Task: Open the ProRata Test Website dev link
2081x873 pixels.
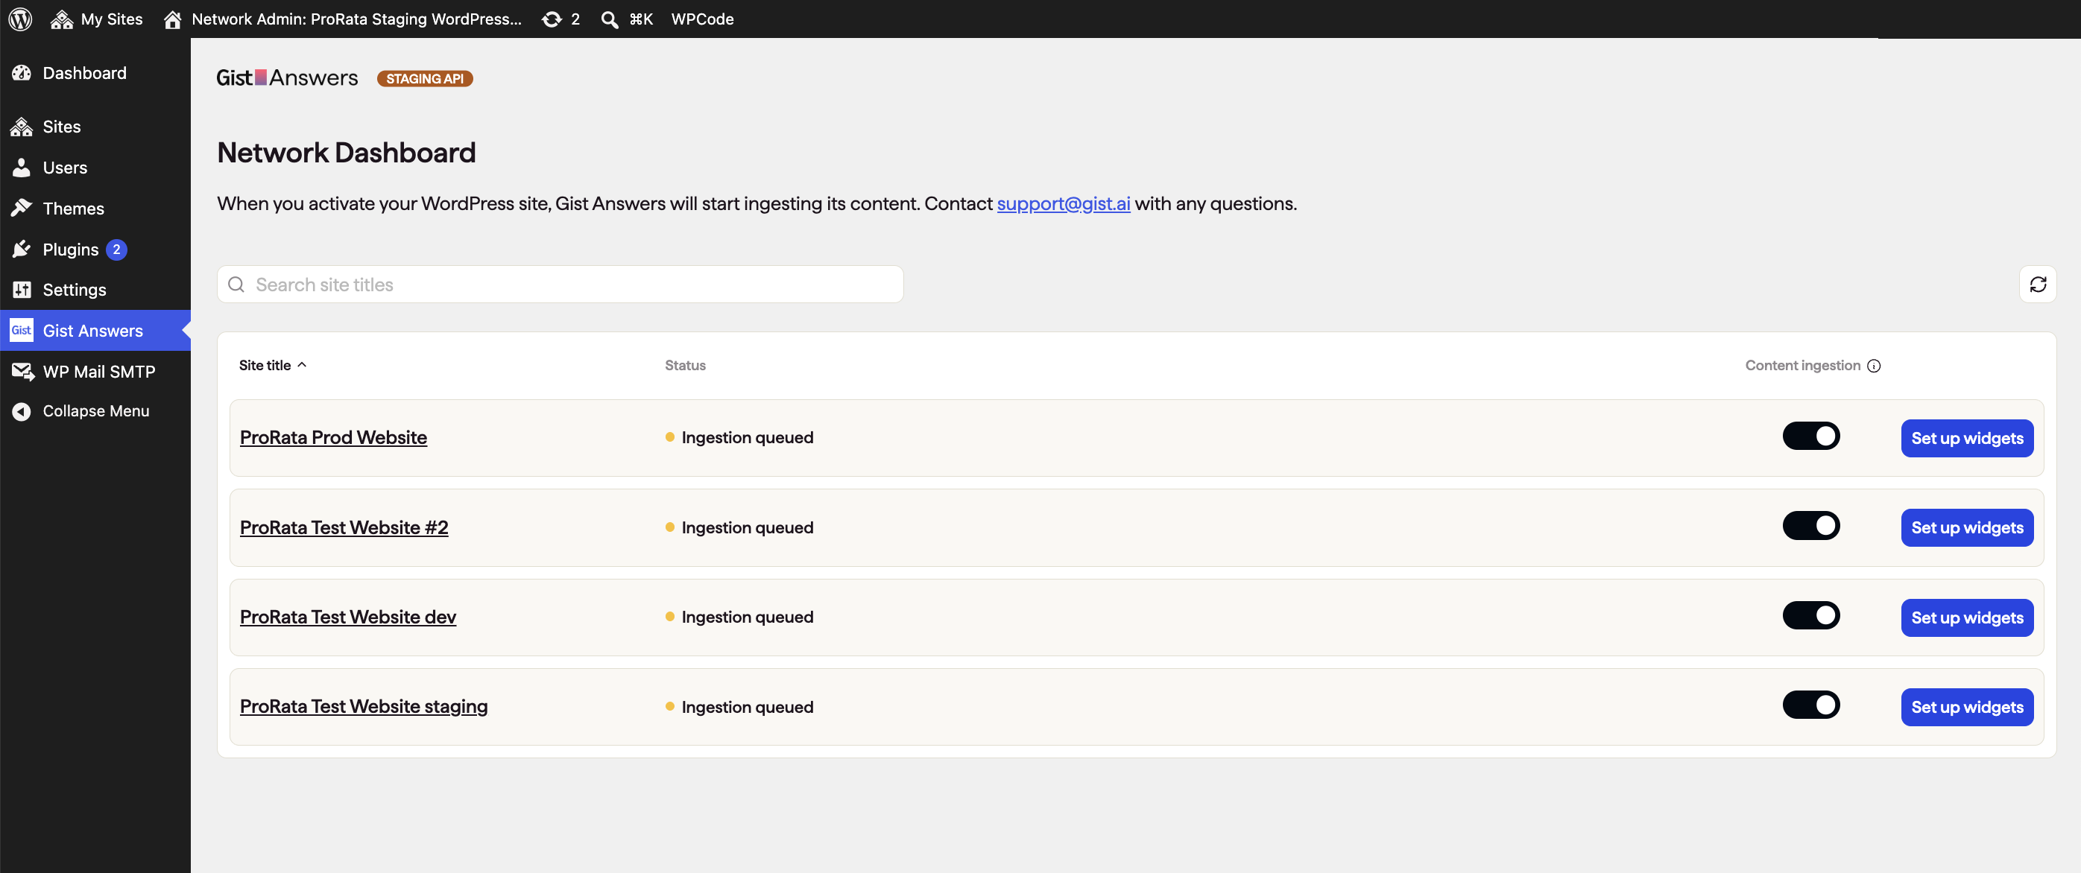Action: point(348,617)
